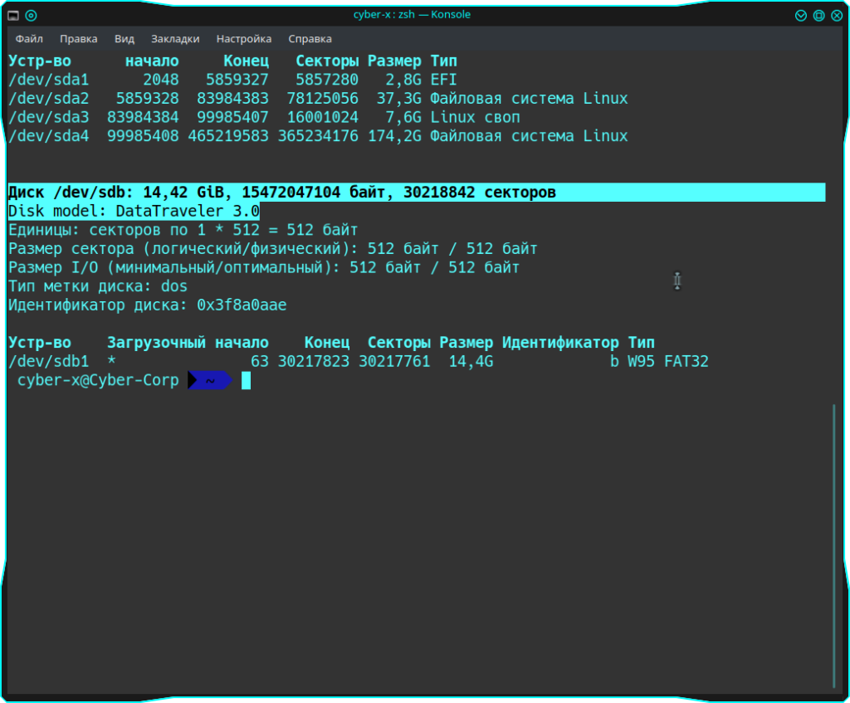Click the /dev/sdb1 device entry

48,361
